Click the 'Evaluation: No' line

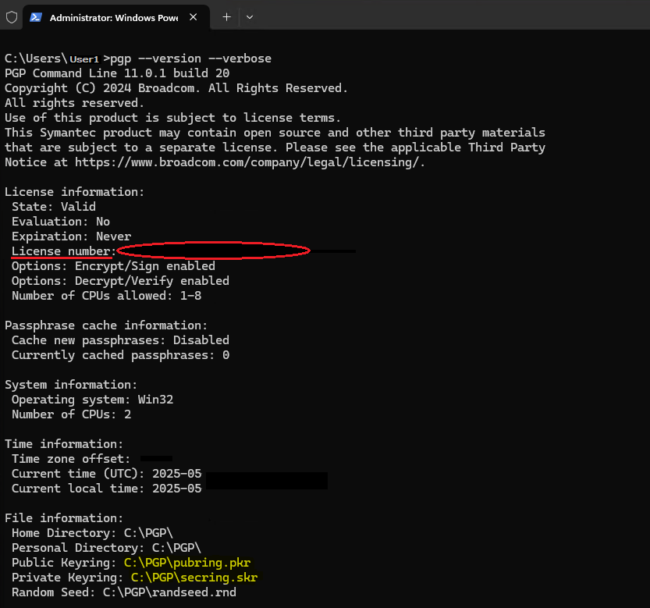tap(61, 222)
